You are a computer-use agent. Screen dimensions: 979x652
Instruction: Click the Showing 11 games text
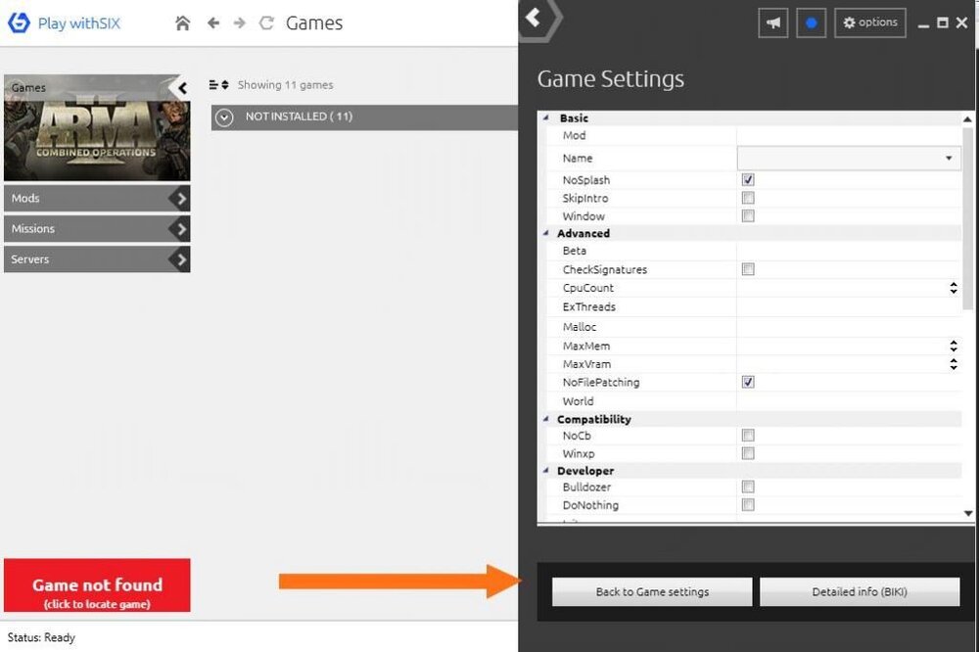(x=285, y=85)
